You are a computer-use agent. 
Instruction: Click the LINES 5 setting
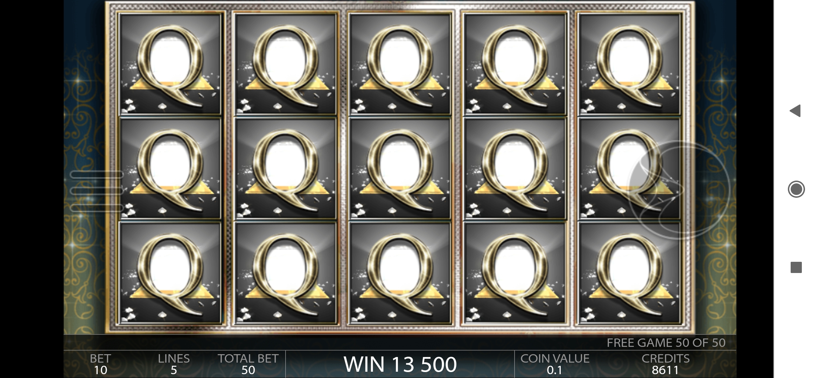(x=174, y=364)
